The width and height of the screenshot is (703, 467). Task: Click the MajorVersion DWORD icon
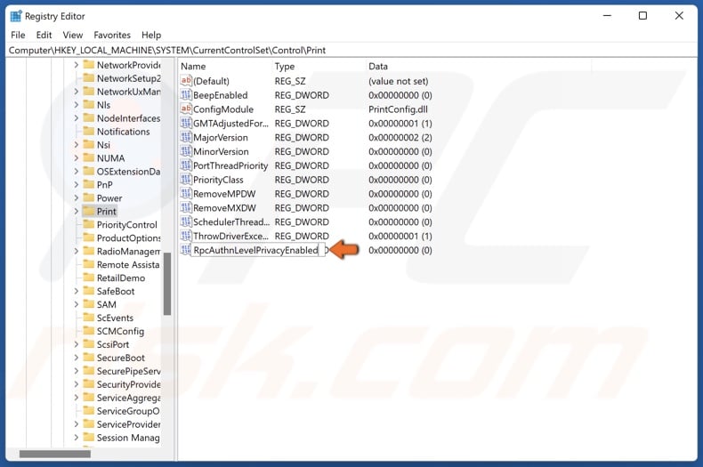[186, 137]
